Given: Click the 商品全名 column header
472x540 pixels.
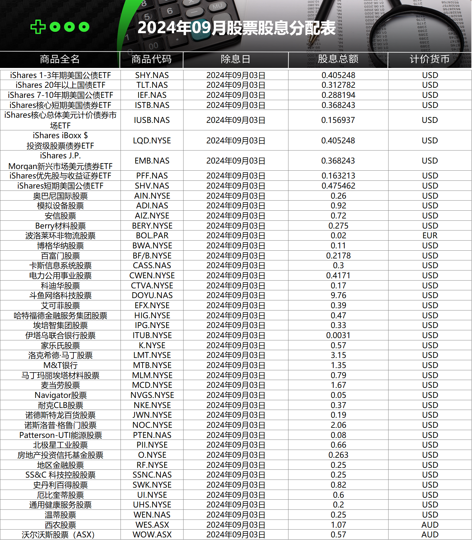Looking at the screenshot, I should tap(60, 59).
